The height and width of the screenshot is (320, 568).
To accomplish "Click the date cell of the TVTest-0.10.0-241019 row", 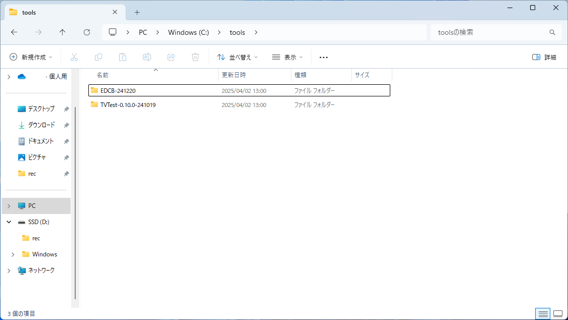I will (244, 105).
